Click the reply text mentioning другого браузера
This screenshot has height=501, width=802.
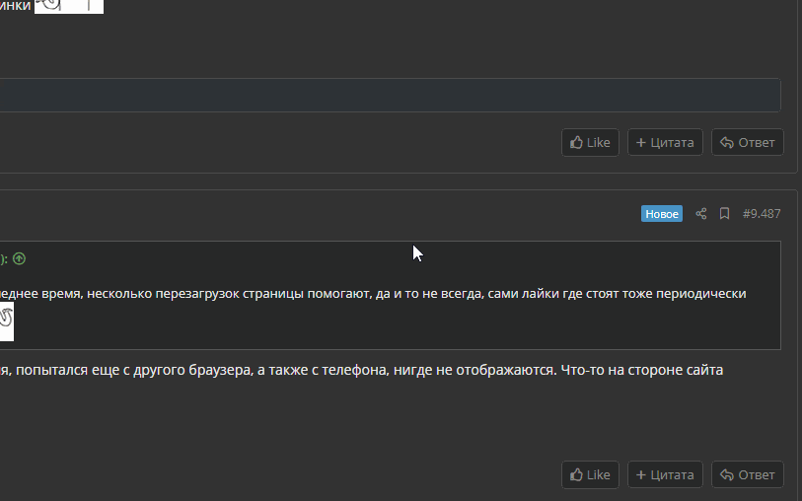pyautogui.click(x=361, y=370)
